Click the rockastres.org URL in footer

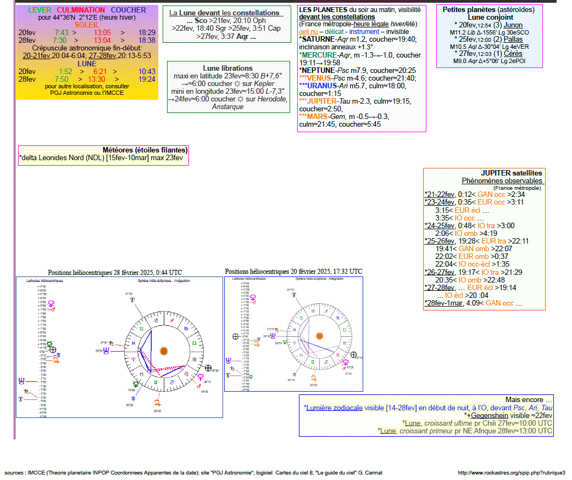(x=511, y=472)
